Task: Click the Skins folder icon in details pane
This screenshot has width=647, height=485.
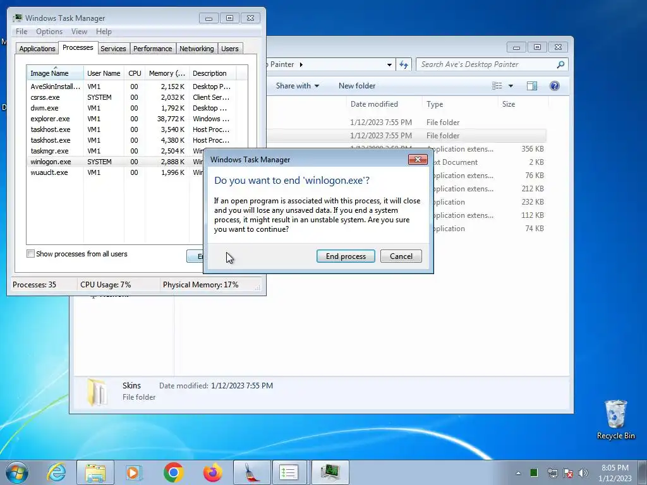Action: [x=97, y=392]
